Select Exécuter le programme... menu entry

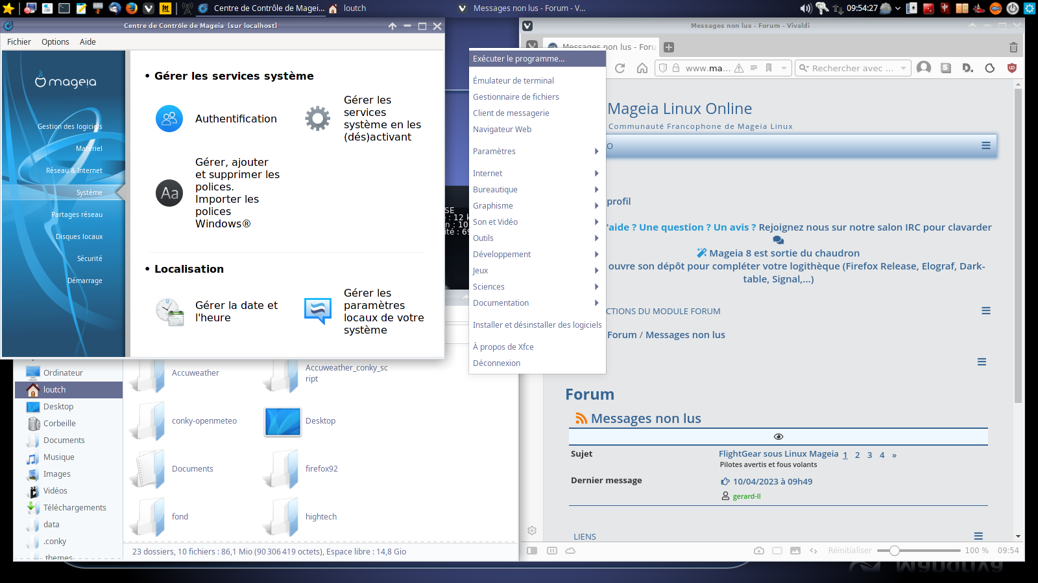click(x=537, y=58)
